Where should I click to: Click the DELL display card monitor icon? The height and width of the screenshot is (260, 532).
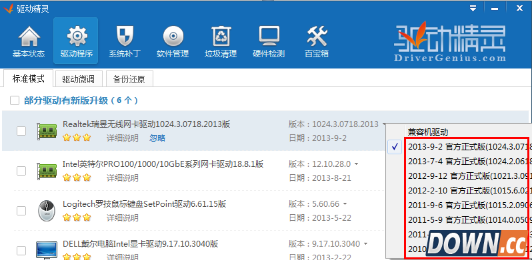tap(47, 250)
